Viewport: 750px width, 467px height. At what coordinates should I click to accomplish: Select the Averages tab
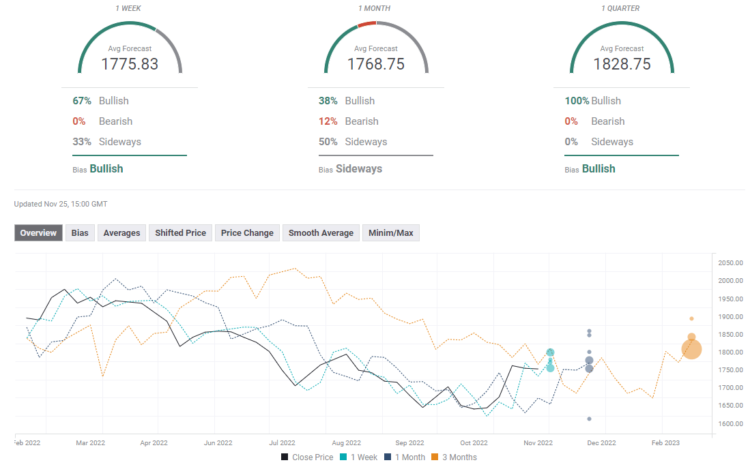pos(121,233)
